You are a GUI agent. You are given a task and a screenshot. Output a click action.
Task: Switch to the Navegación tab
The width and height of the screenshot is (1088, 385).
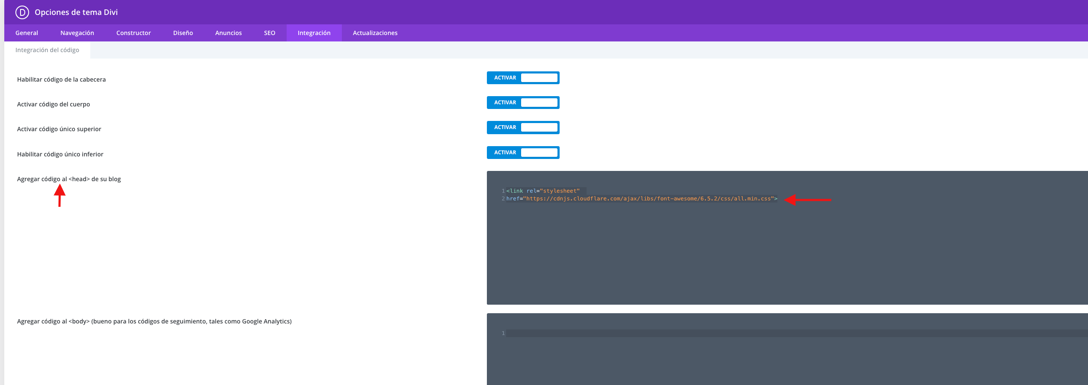77,33
